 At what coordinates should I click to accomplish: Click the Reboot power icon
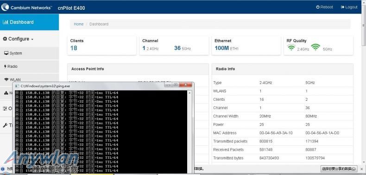point(318,7)
